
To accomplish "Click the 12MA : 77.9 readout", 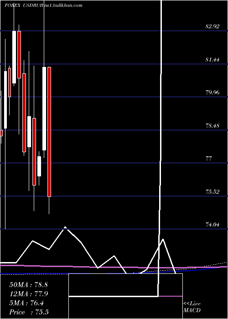I will point(28,294).
